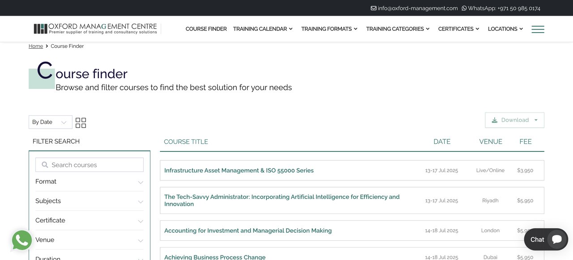Go to Course Finder nav item

coord(206,29)
